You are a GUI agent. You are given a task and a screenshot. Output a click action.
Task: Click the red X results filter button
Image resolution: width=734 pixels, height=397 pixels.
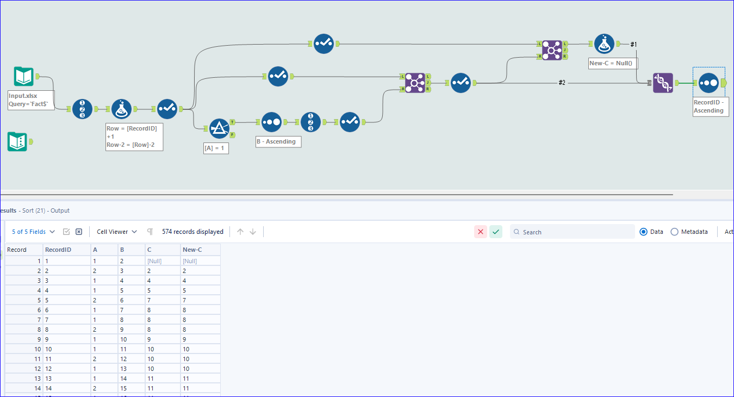pos(480,232)
